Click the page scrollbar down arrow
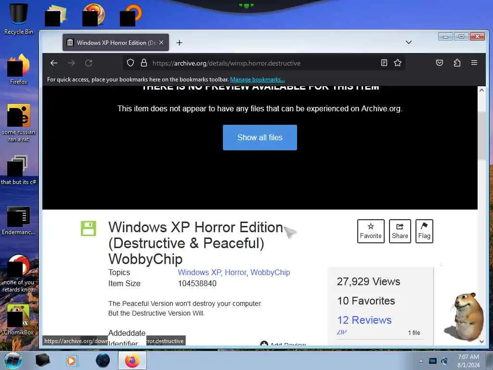The height and width of the screenshot is (370, 493). (x=481, y=341)
